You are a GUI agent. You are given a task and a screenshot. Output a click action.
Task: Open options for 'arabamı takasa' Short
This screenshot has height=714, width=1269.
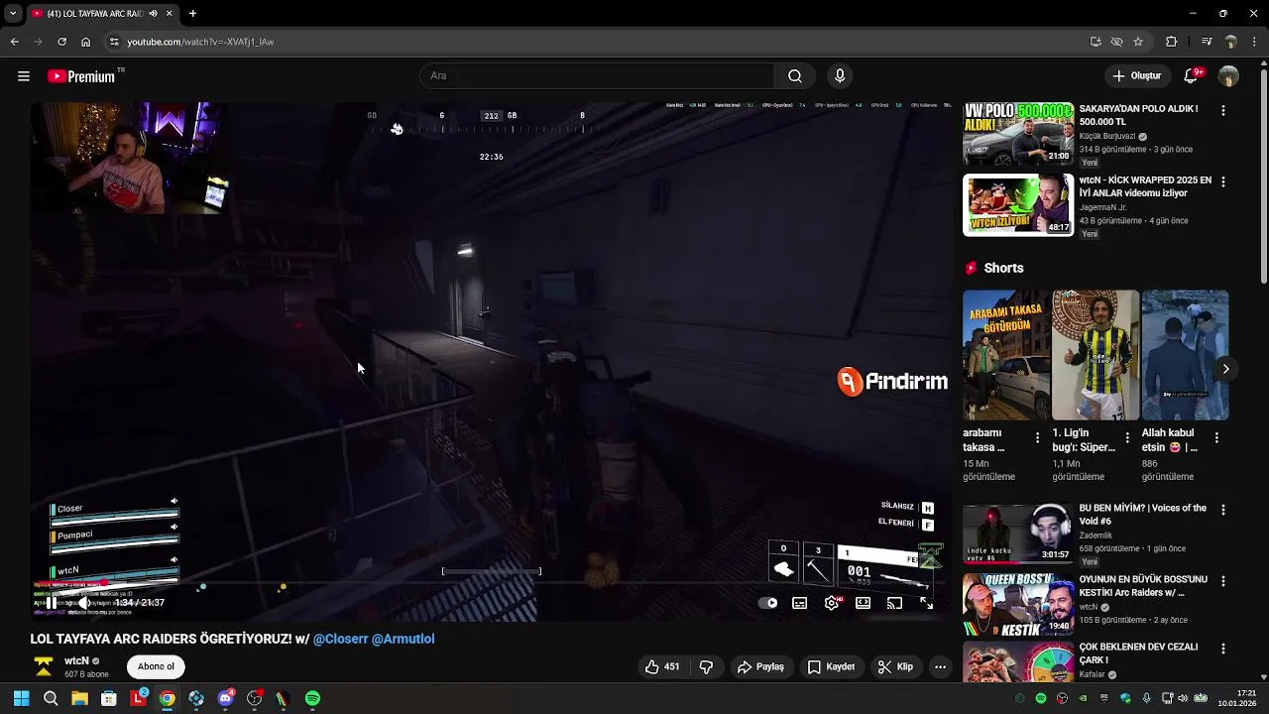[1038, 437]
